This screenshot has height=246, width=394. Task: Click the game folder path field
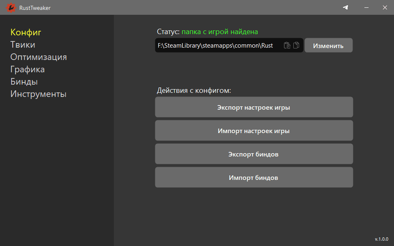click(x=216, y=46)
